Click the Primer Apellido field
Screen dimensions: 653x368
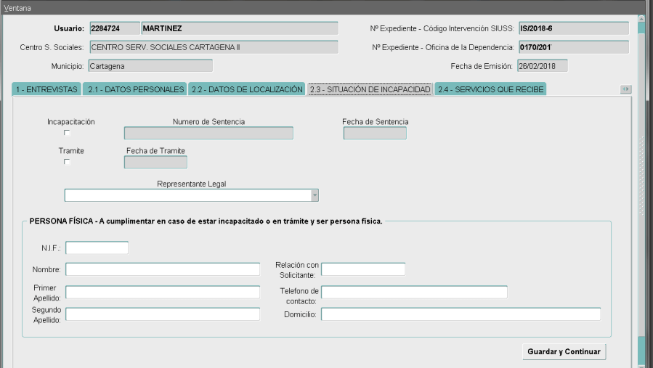[162, 293]
